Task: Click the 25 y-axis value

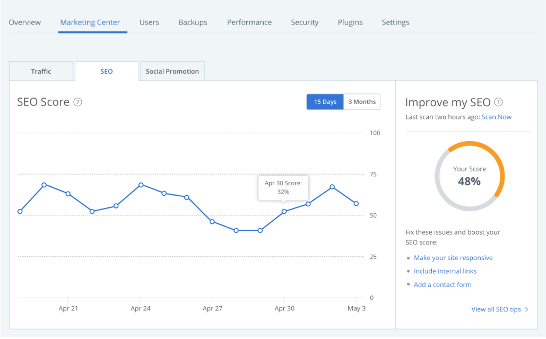Action: point(374,257)
